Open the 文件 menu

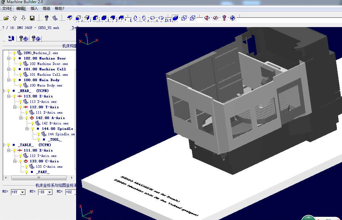7,9
